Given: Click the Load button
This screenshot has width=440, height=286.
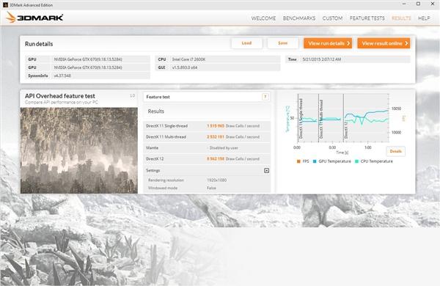Looking at the screenshot, I should pos(246,43).
